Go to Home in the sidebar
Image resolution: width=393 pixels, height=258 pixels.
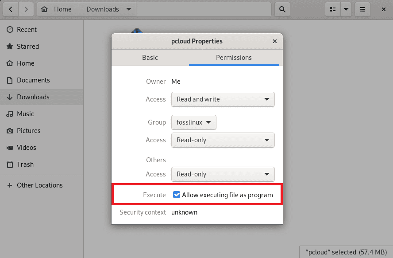pyautogui.click(x=42, y=63)
